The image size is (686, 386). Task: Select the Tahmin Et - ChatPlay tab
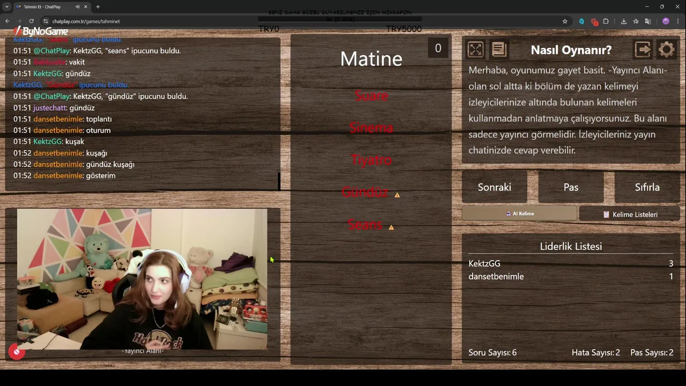[51, 7]
